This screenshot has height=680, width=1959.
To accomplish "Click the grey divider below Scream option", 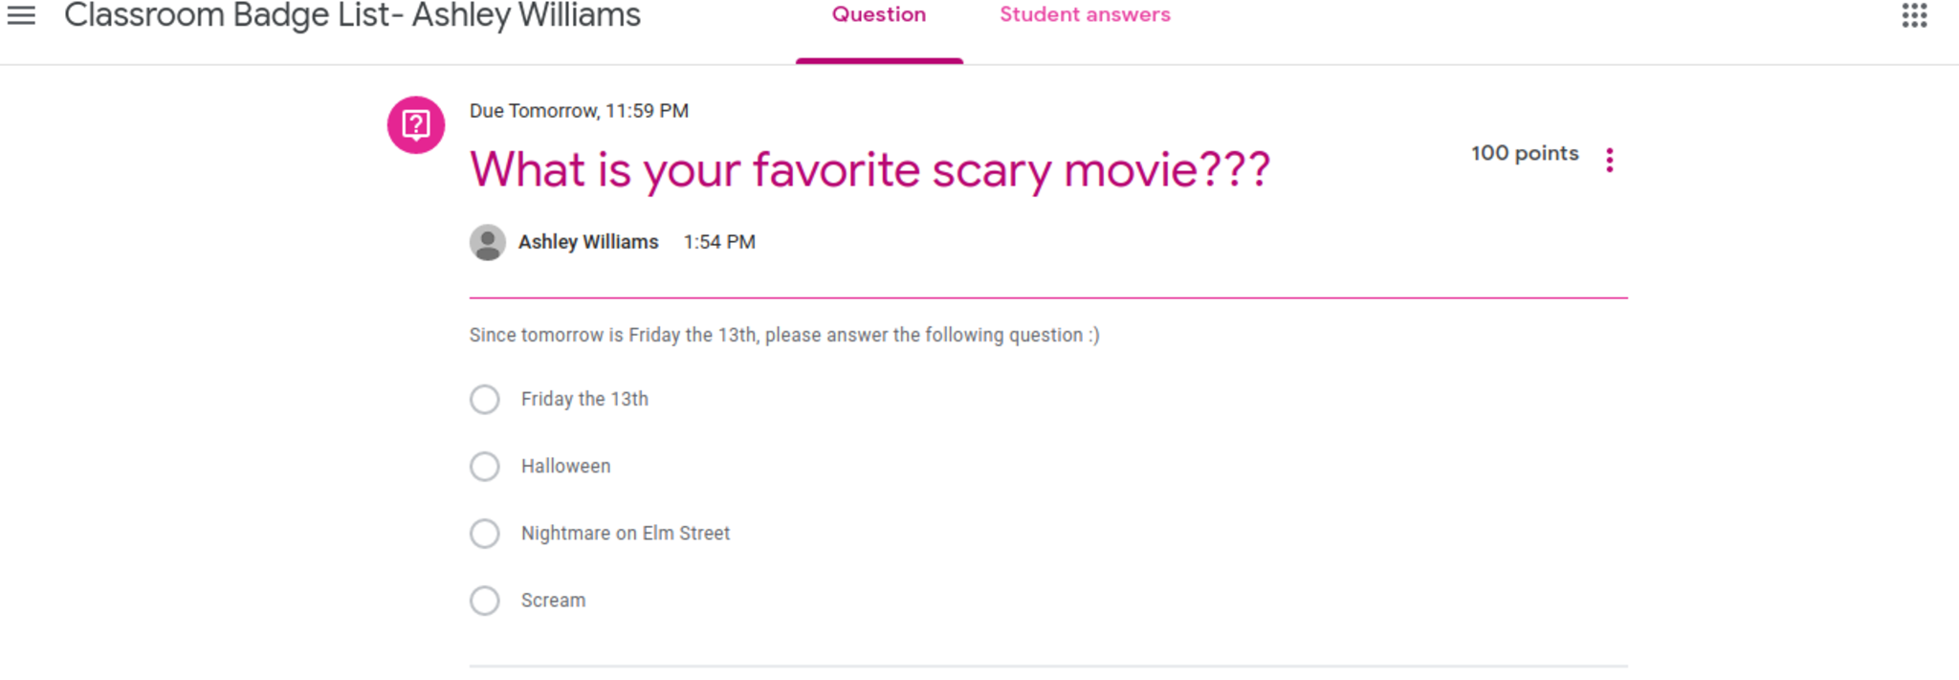I will coord(1048,666).
